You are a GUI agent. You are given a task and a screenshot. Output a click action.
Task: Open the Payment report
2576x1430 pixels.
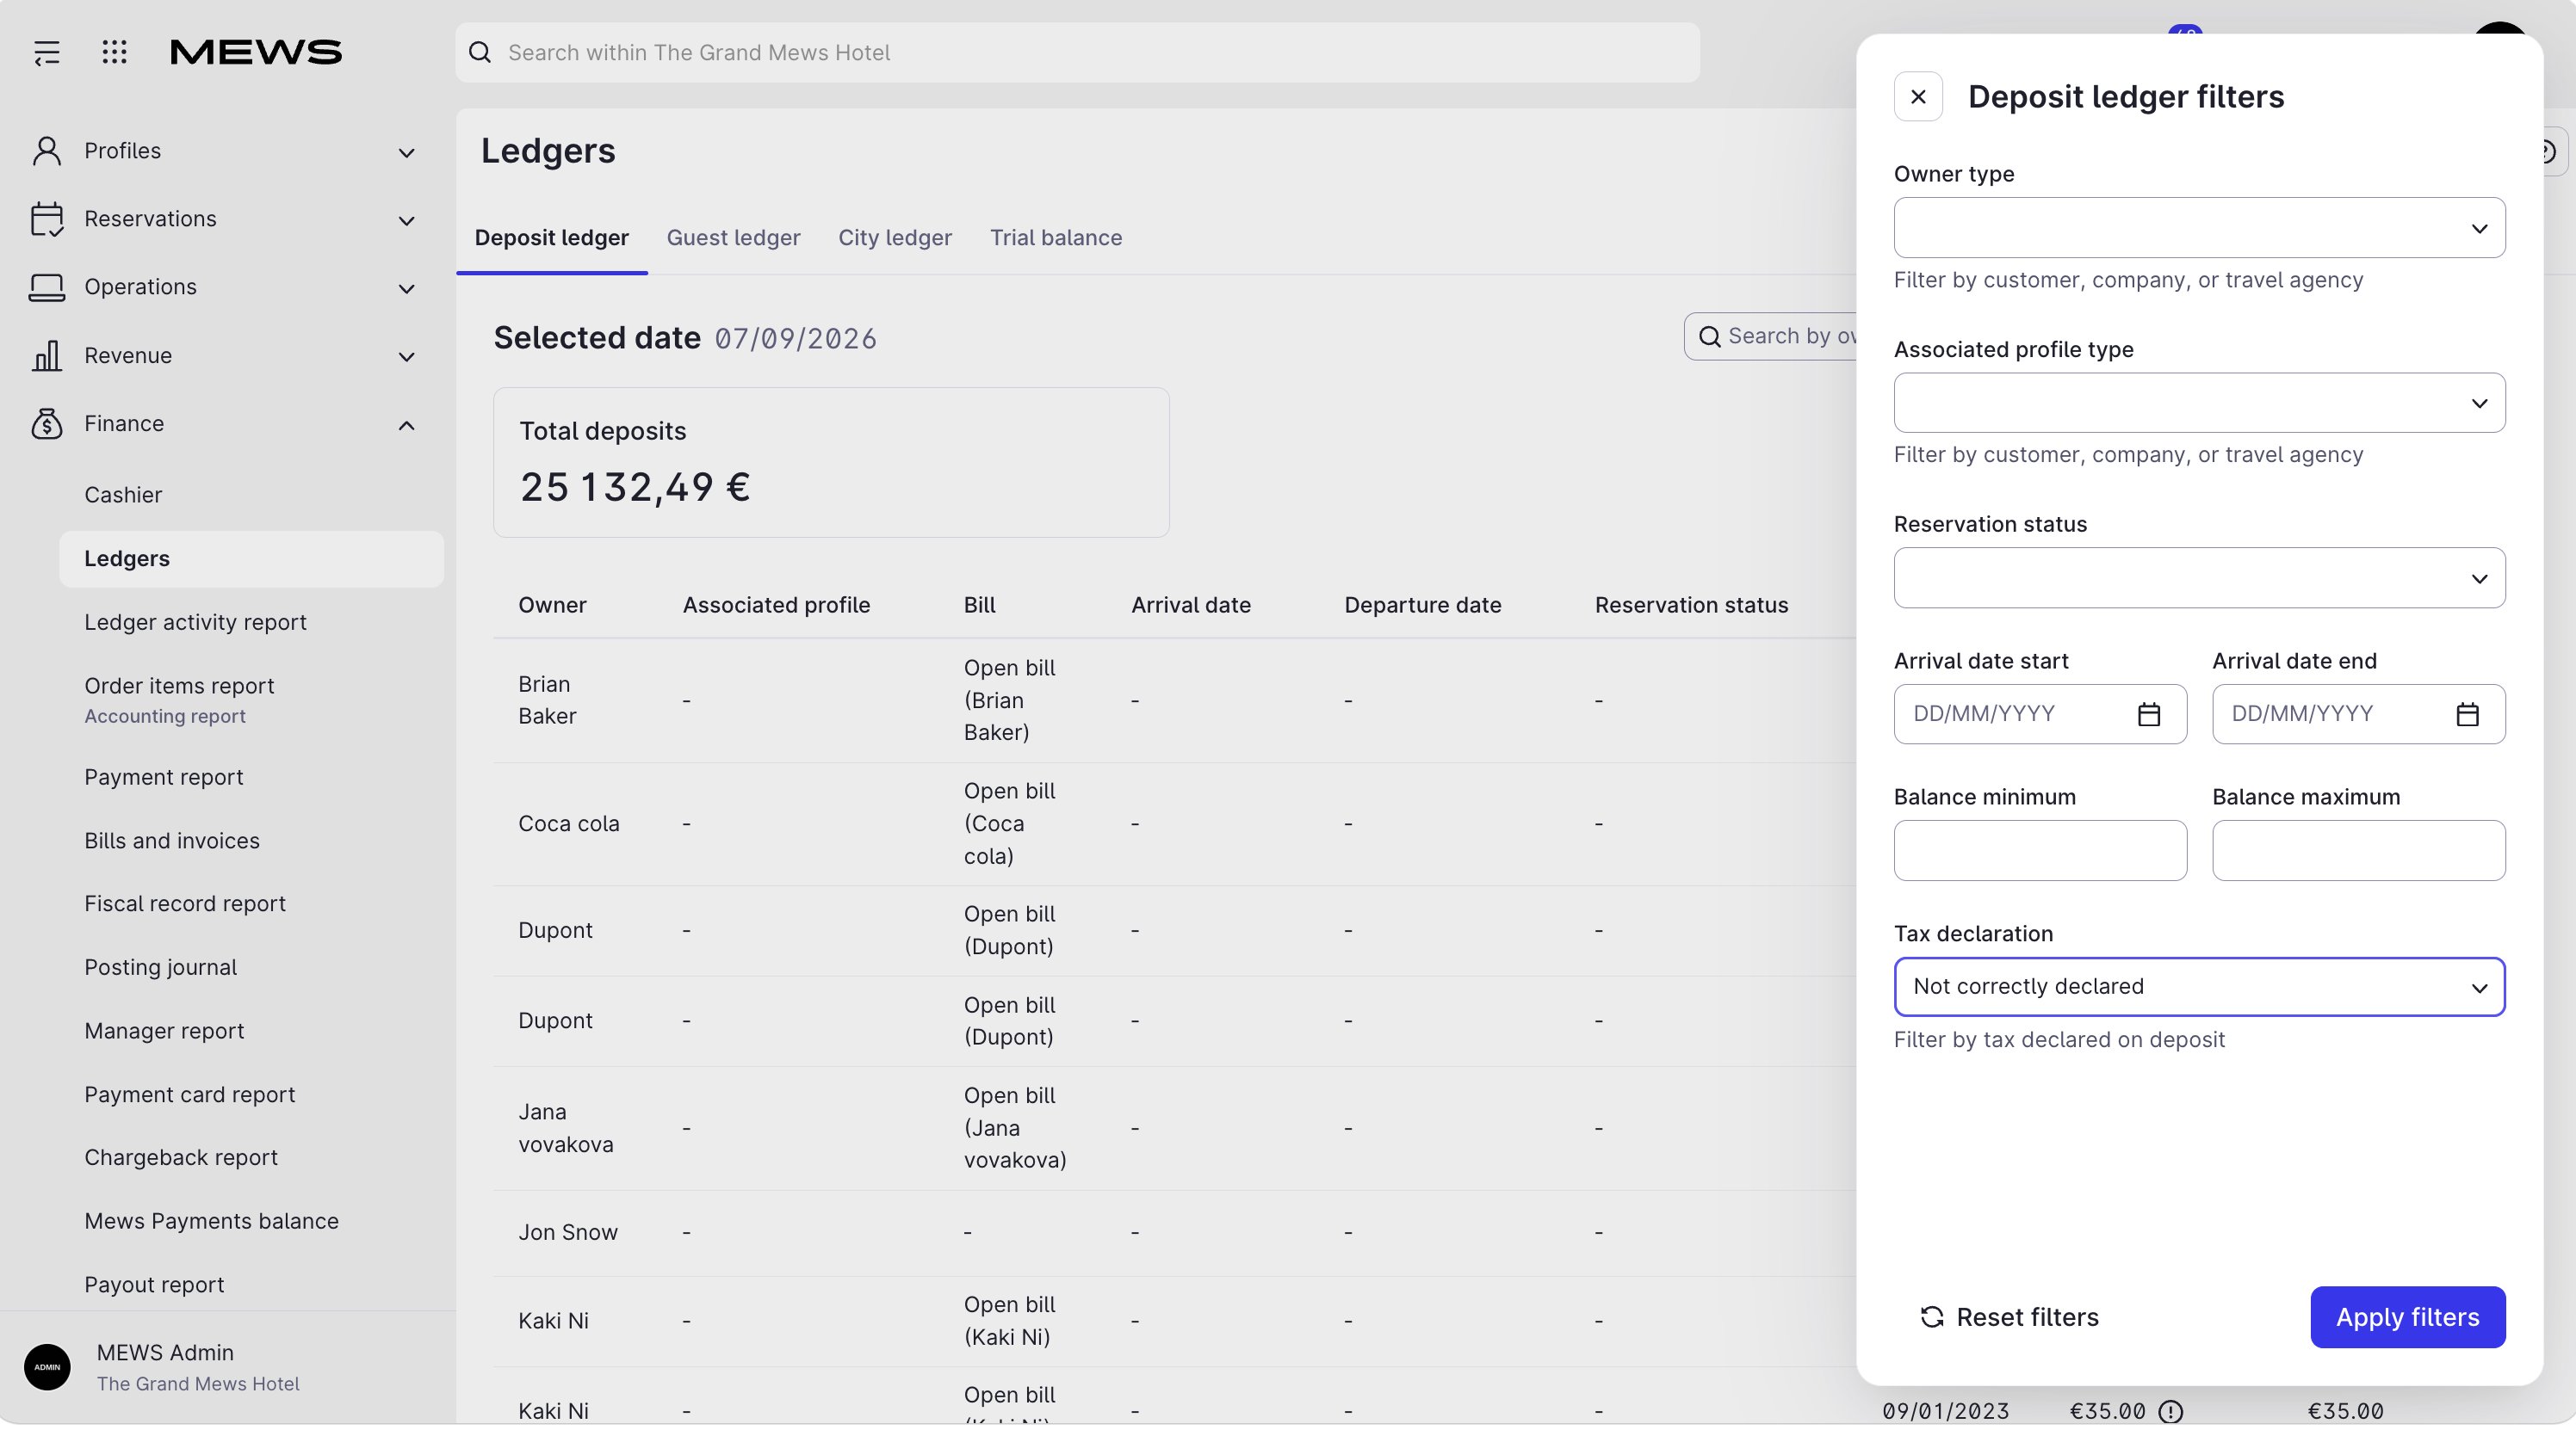click(x=164, y=778)
